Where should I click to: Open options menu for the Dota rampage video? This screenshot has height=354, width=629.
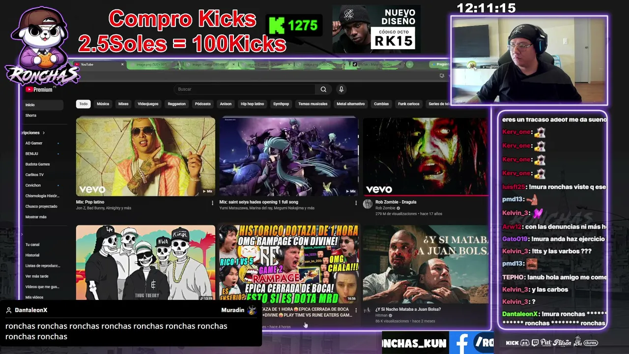pyautogui.click(x=356, y=310)
